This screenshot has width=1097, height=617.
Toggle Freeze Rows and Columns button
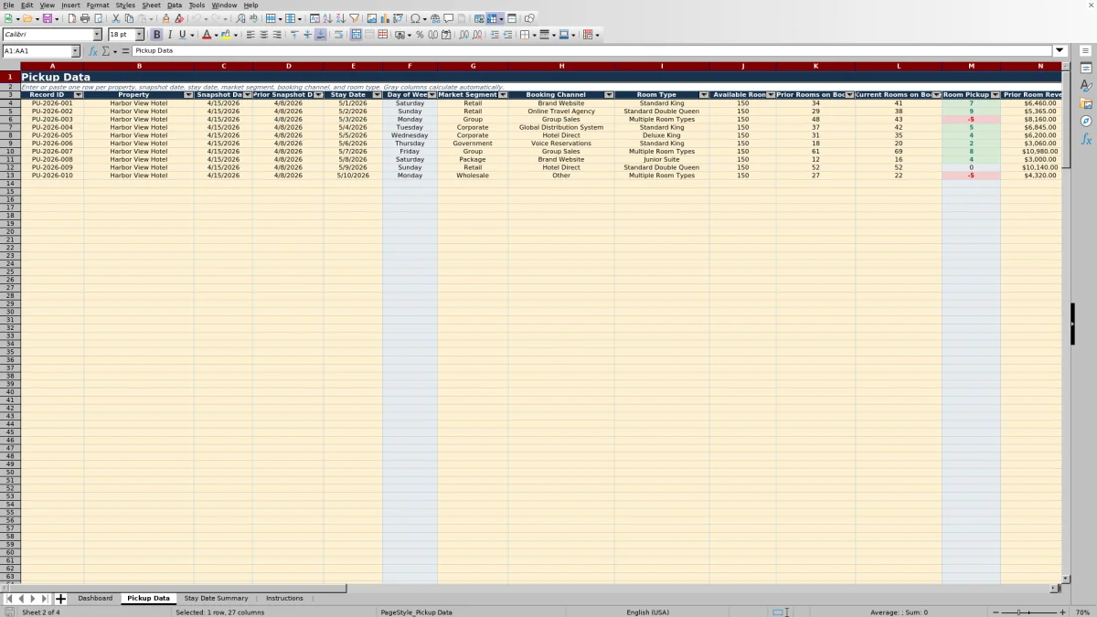pyautogui.click(x=492, y=18)
